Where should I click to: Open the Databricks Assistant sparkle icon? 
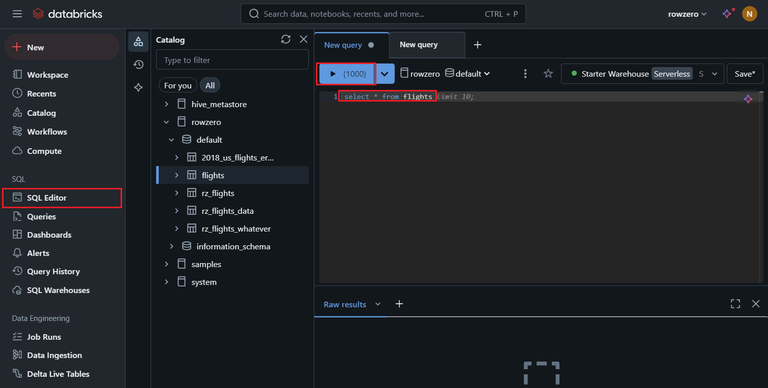(138, 87)
